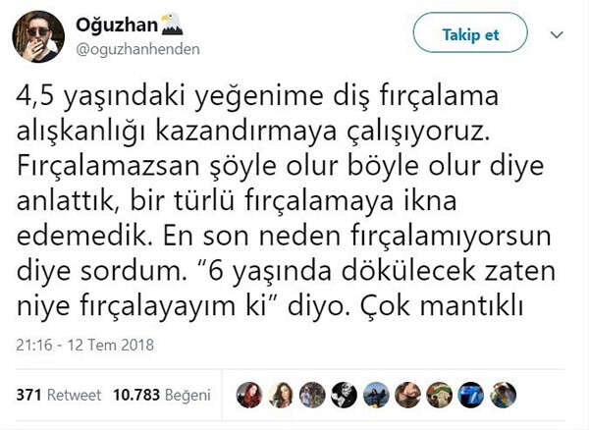View the 371 Retweet list
Image resolution: width=589 pixels, height=430 pixels.
tap(59, 395)
